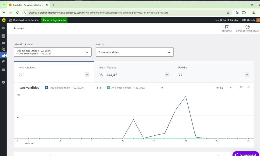Click the WooCommerce icon in the sidebar
The image size is (260, 156).
(3, 36)
